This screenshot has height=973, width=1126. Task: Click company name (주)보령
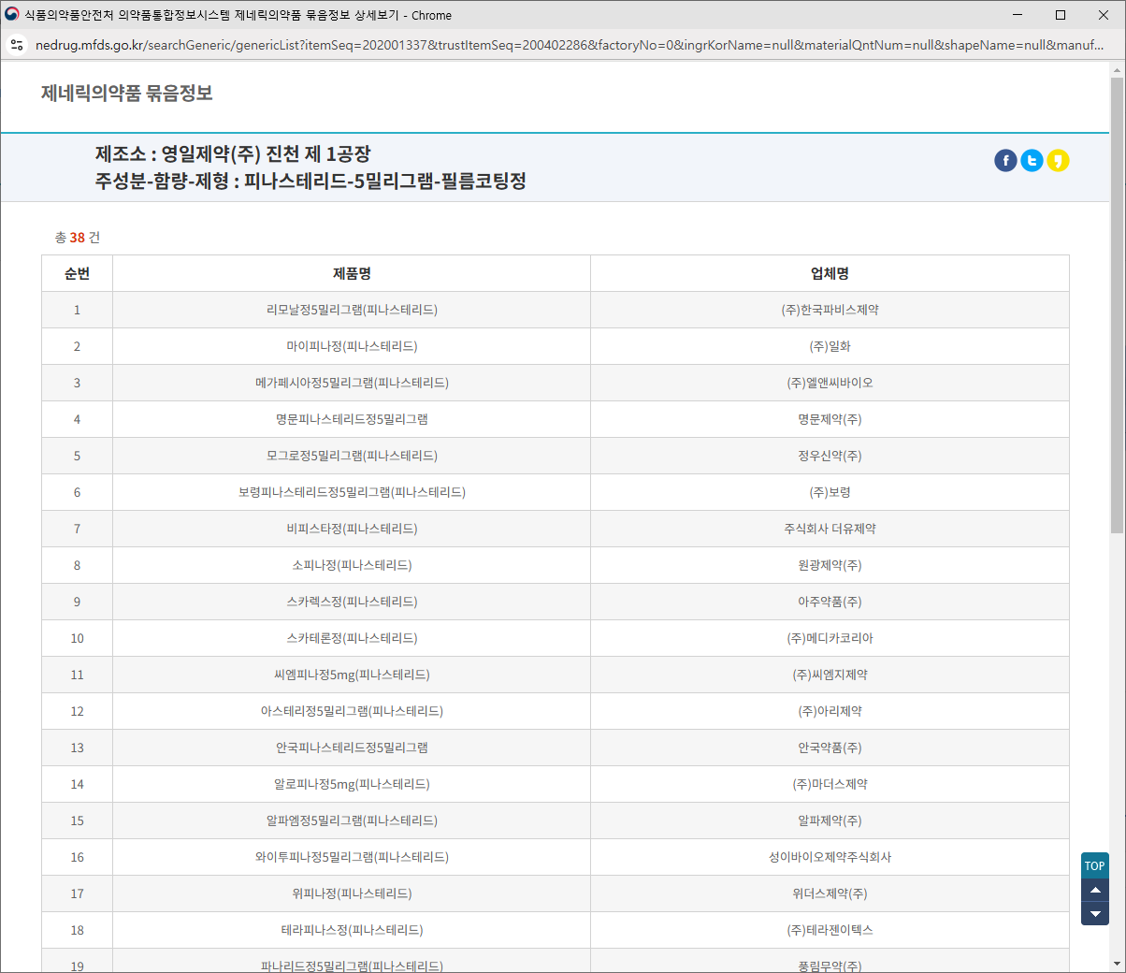(830, 492)
